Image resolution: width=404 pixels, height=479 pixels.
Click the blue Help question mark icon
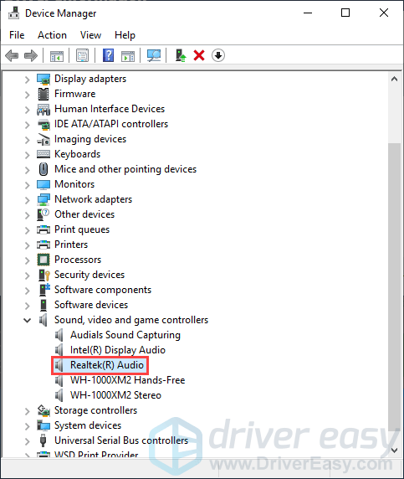coord(109,55)
